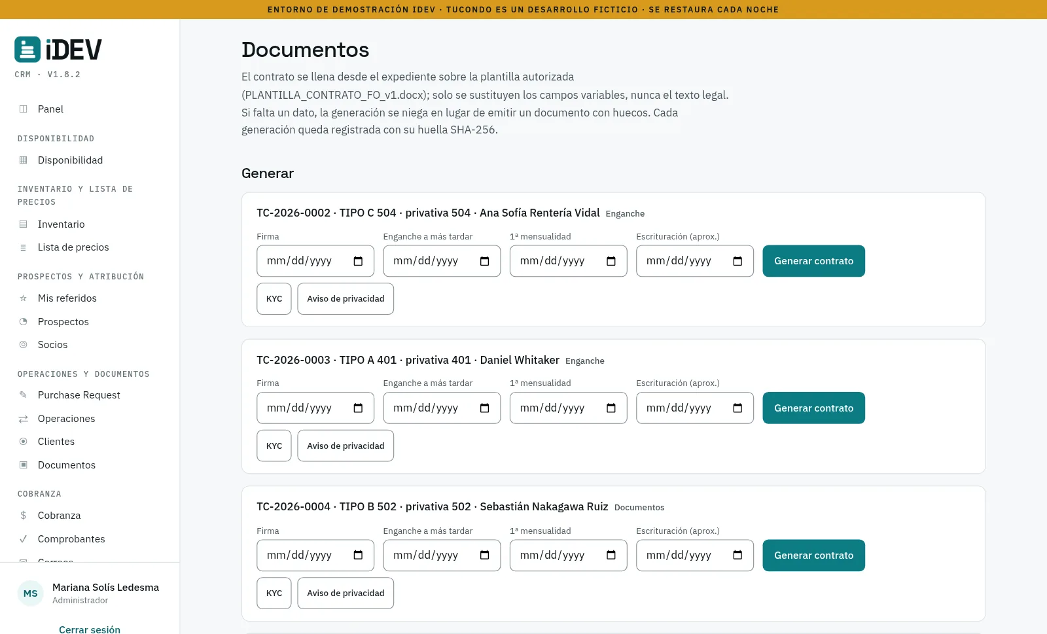Viewport: 1047px width, 634px height.
Task: Click the Disponibilidad grid icon
Action: [x=24, y=160]
